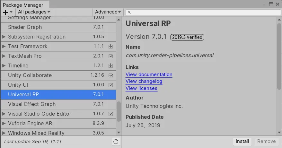Click the July 26, 2019 published date
Image resolution: width=282 pixels, height=148 pixels.
coord(143,125)
